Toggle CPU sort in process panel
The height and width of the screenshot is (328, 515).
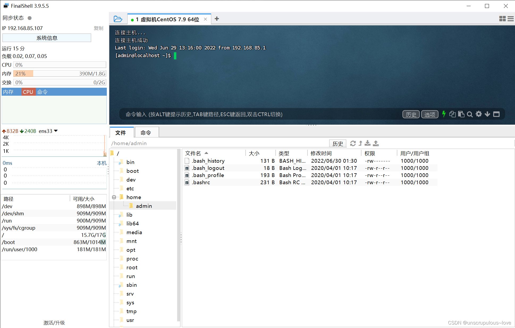point(28,92)
